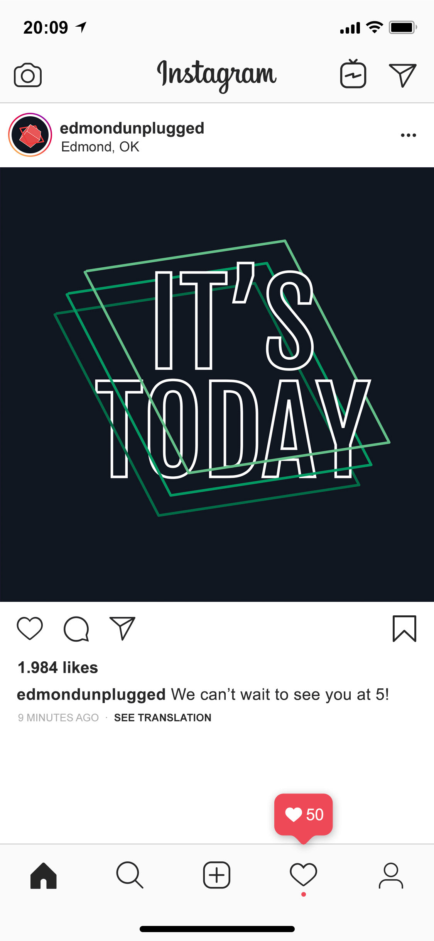Open direct messages paper plane icon
Viewport: 434px width, 941px height.
pos(402,75)
